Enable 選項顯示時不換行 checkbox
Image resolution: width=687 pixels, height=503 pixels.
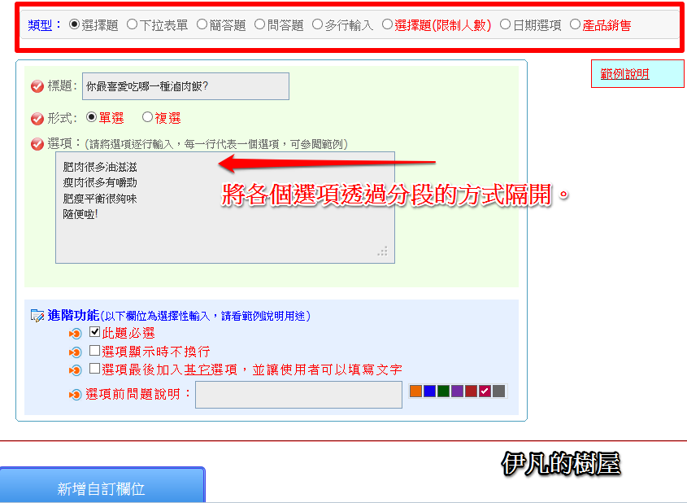click(94, 350)
